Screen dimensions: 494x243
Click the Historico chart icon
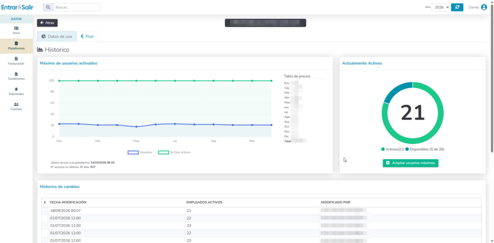(40, 49)
